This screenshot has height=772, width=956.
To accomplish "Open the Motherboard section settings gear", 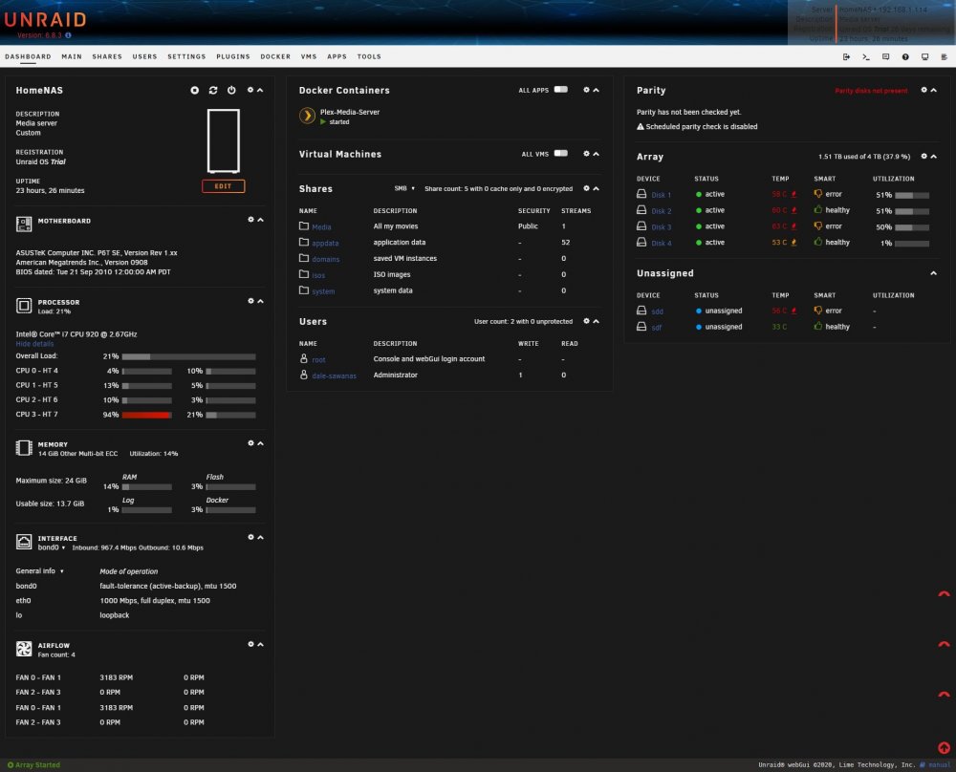I will (250, 220).
